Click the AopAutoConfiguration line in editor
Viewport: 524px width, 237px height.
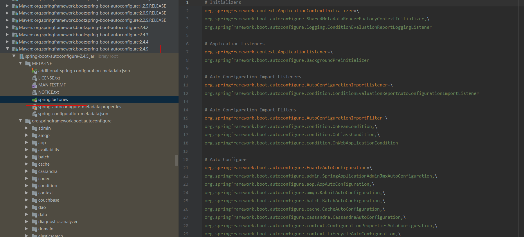[x=289, y=184]
